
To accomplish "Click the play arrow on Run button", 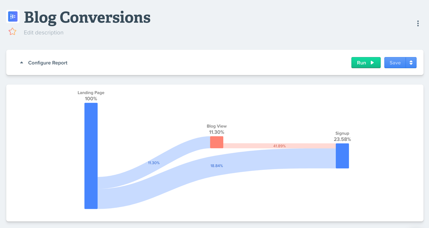I will click(372, 63).
